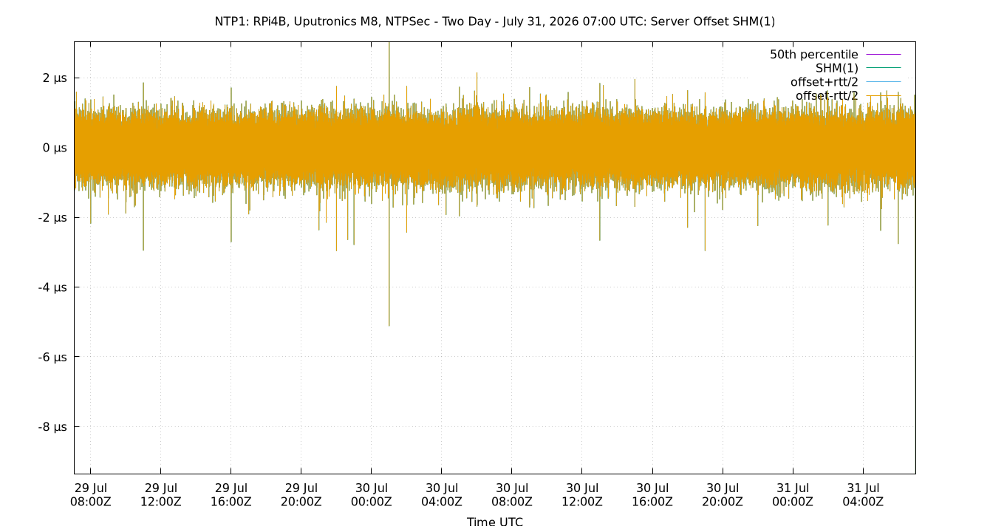Click the '30 Jul 16:00Z' axis label
This screenshot has height=532, width=990.
(652, 494)
